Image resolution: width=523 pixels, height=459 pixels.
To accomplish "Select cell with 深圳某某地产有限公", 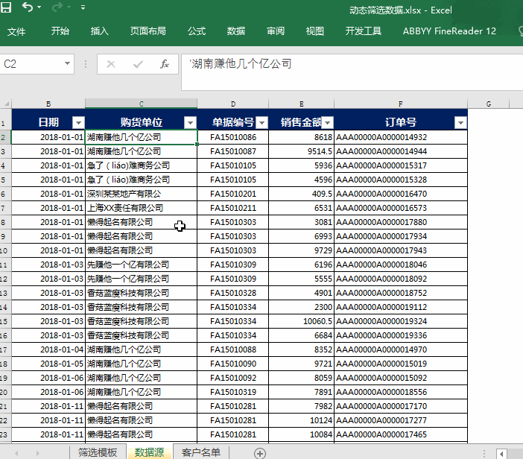I will pos(141,194).
